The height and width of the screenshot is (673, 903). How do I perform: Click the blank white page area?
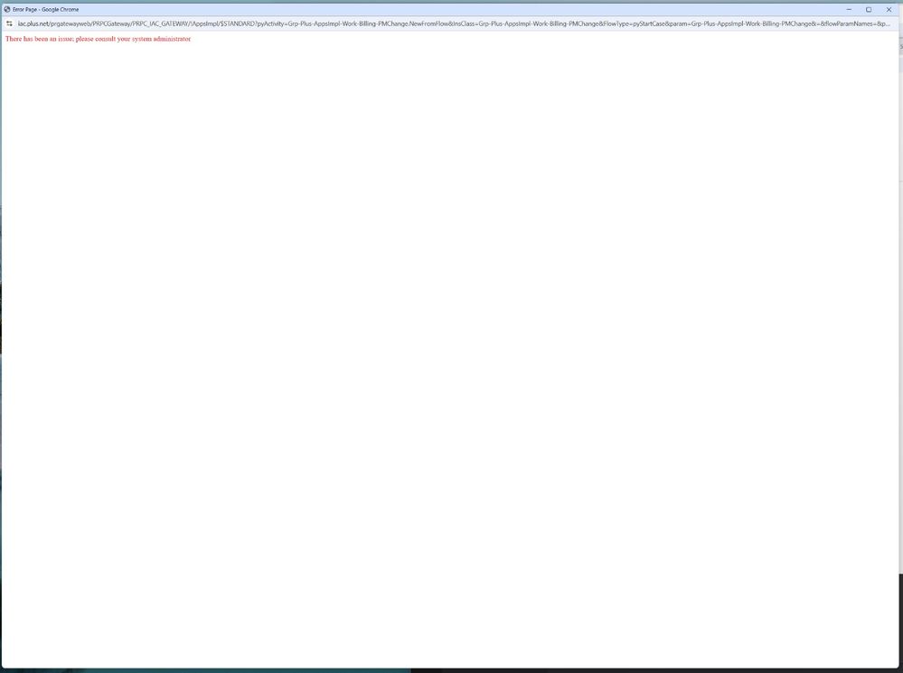coord(452,361)
